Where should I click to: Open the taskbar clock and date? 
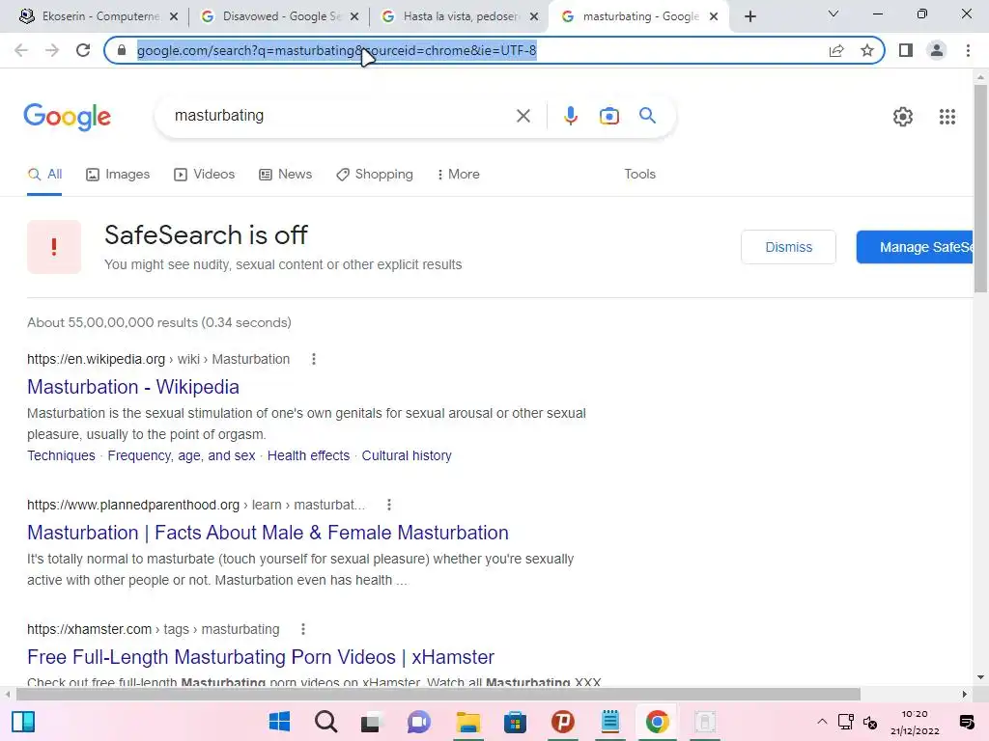[x=915, y=722]
